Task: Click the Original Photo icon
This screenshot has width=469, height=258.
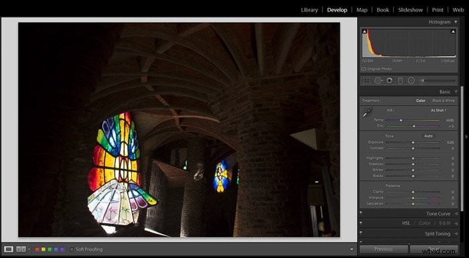Action: click(x=363, y=69)
